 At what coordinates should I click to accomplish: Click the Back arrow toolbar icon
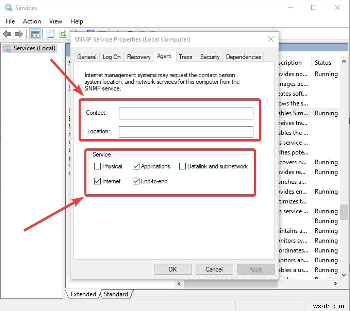pos(7,34)
